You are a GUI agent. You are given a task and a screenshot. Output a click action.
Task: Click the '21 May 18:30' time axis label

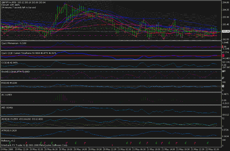(x=183, y=149)
